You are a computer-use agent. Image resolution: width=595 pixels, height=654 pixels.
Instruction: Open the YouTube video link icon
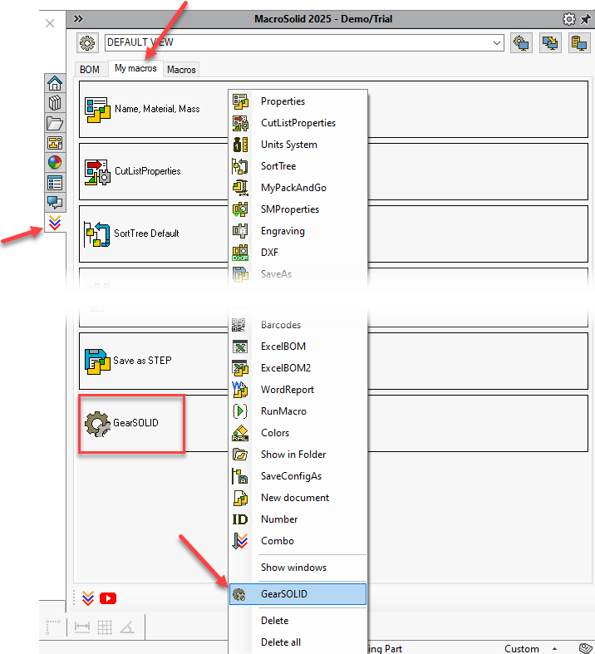(x=108, y=598)
